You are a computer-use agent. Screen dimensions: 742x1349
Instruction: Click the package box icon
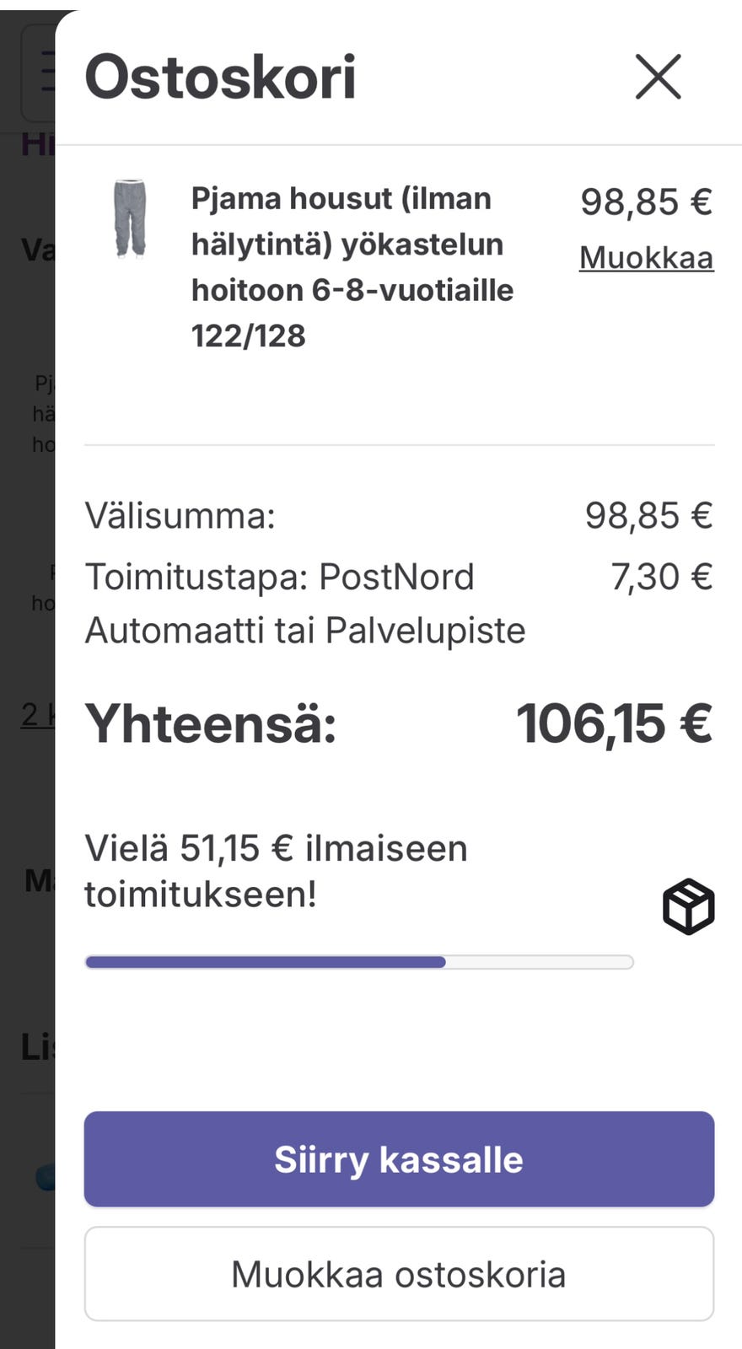pos(688,906)
